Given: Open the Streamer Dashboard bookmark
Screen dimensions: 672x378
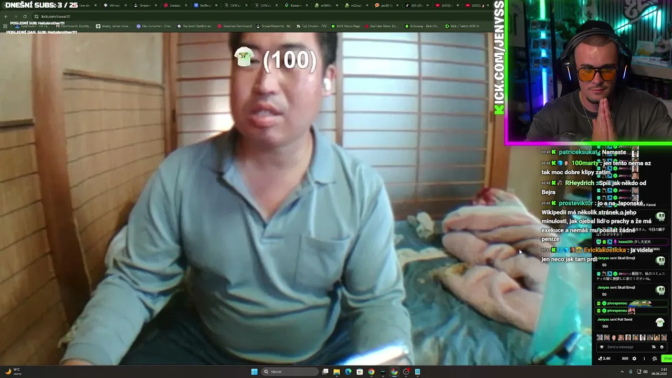Looking at the screenshot, I should [x=235, y=26].
